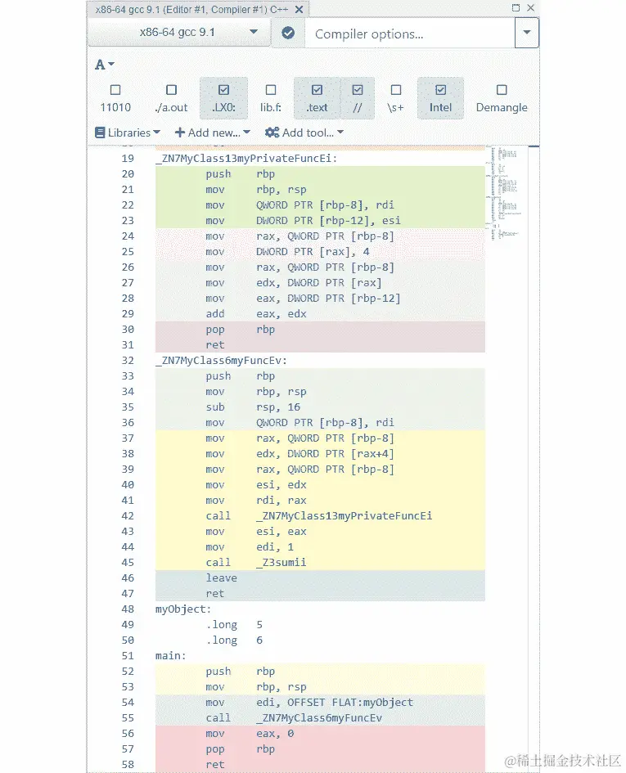Select line number 46 in the gutter

pos(128,578)
